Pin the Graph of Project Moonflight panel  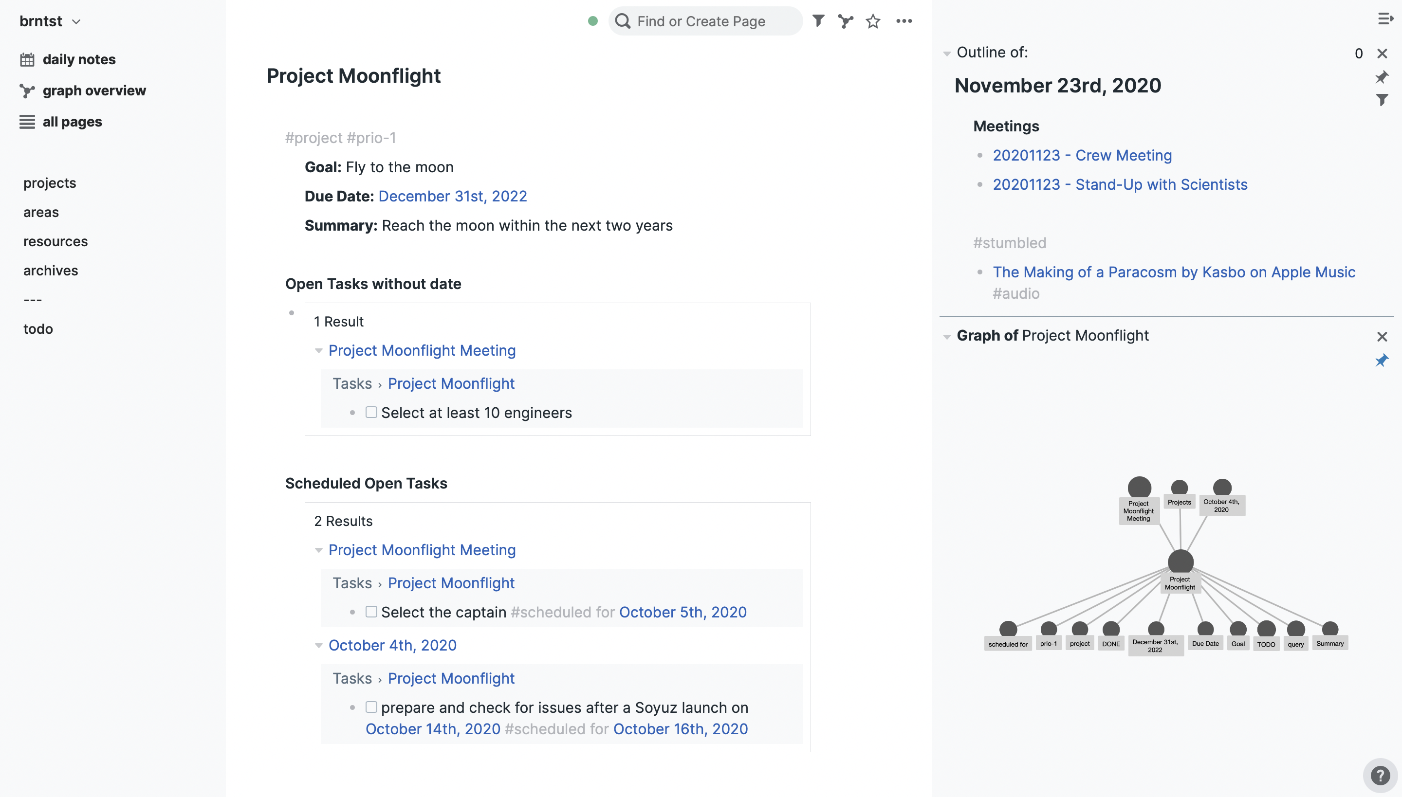pyautogui.click(x=1382, y=361)
